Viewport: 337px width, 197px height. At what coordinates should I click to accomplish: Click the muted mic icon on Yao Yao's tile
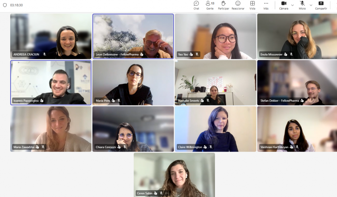[x=197, y=54]
